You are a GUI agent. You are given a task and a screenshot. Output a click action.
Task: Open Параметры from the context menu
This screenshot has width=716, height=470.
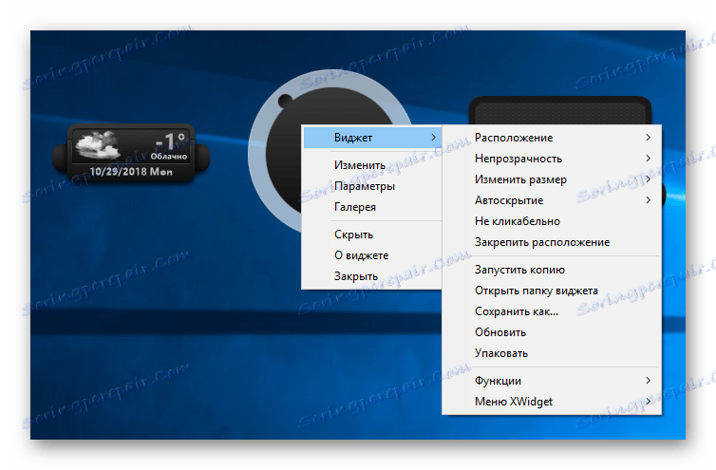pyautogui.click(x=371, y=186)
